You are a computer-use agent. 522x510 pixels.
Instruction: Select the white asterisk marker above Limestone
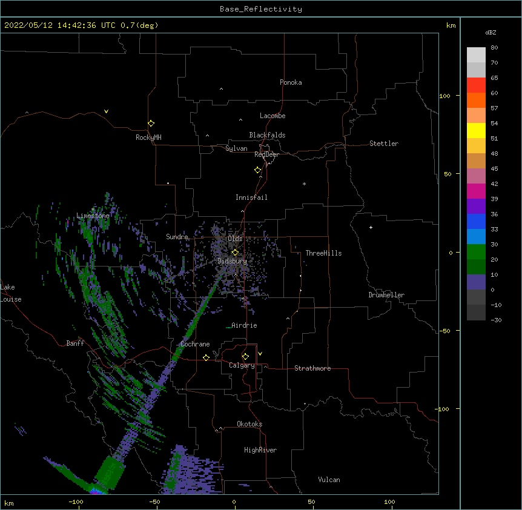pyautogui.click(x=93, y=210)
